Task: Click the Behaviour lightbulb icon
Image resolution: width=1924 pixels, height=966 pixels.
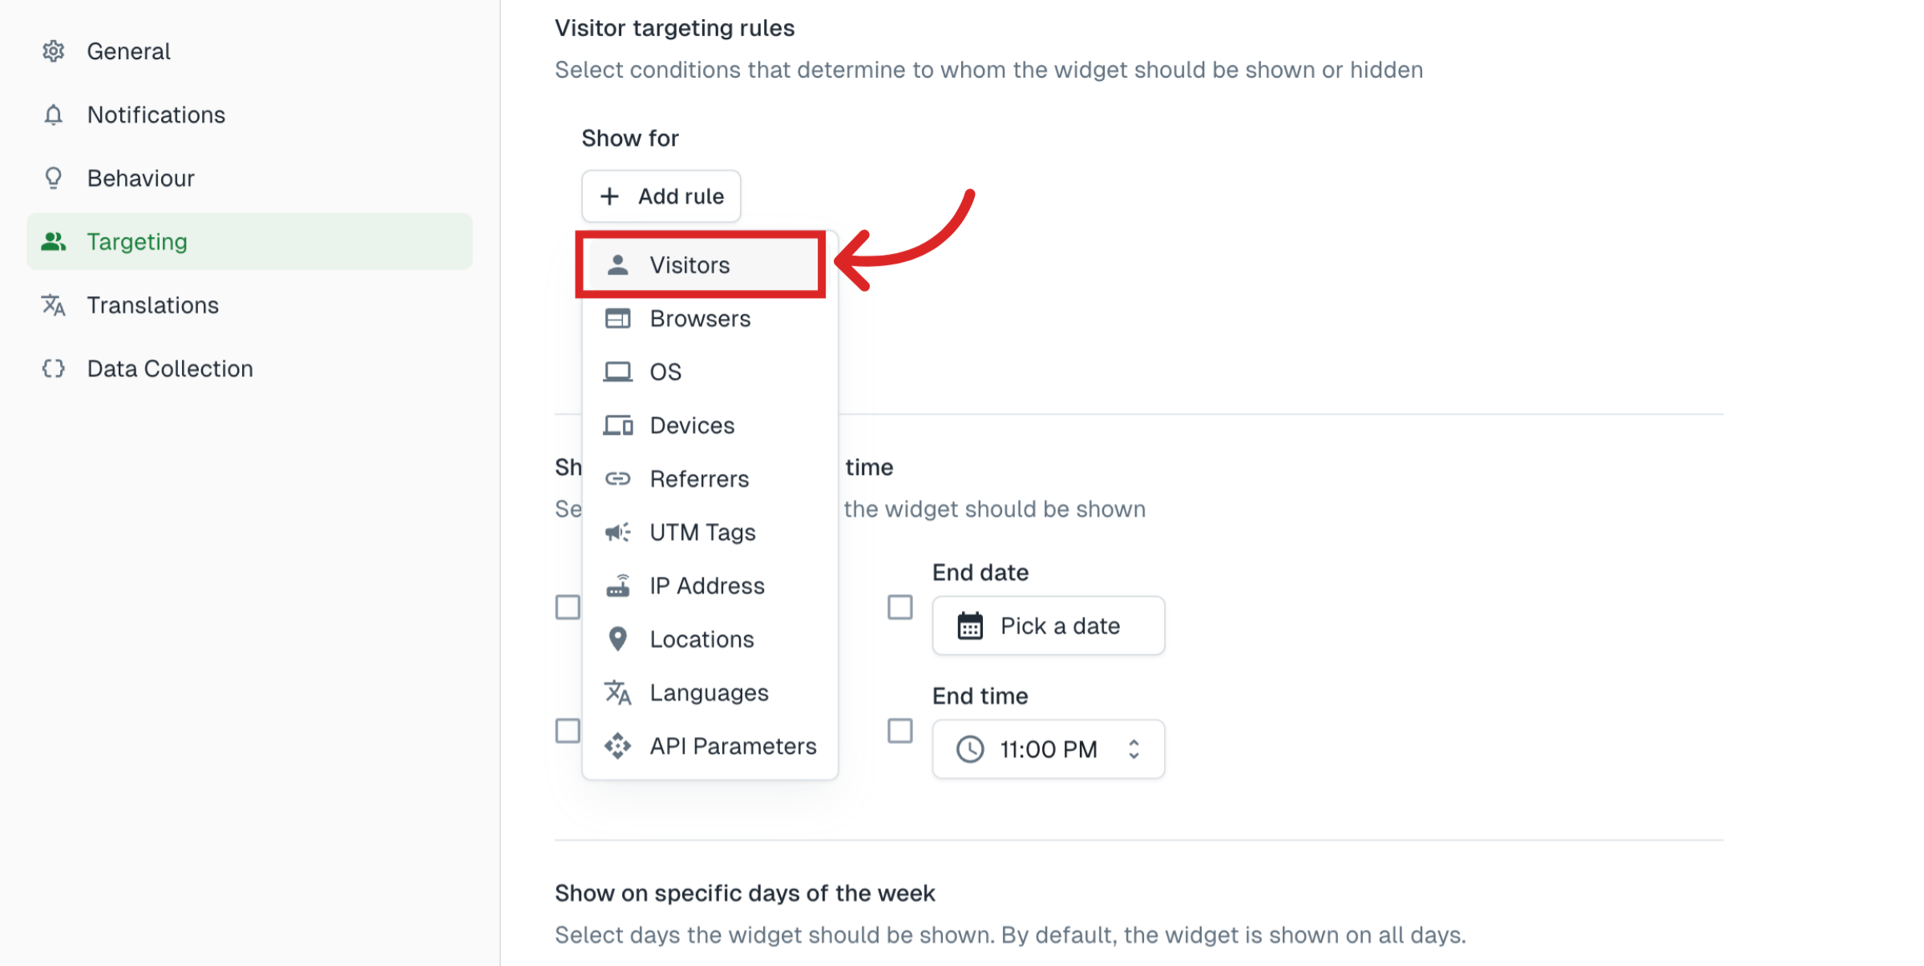Action: 53,178
